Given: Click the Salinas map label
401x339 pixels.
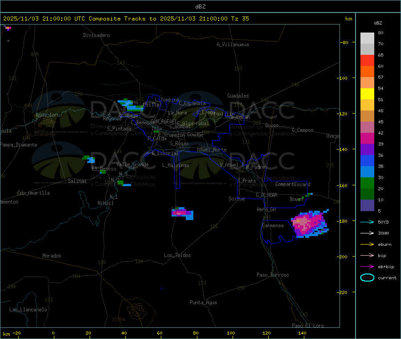Looking at the screenshot, I should pyautogui.click(x=77, y=181).
